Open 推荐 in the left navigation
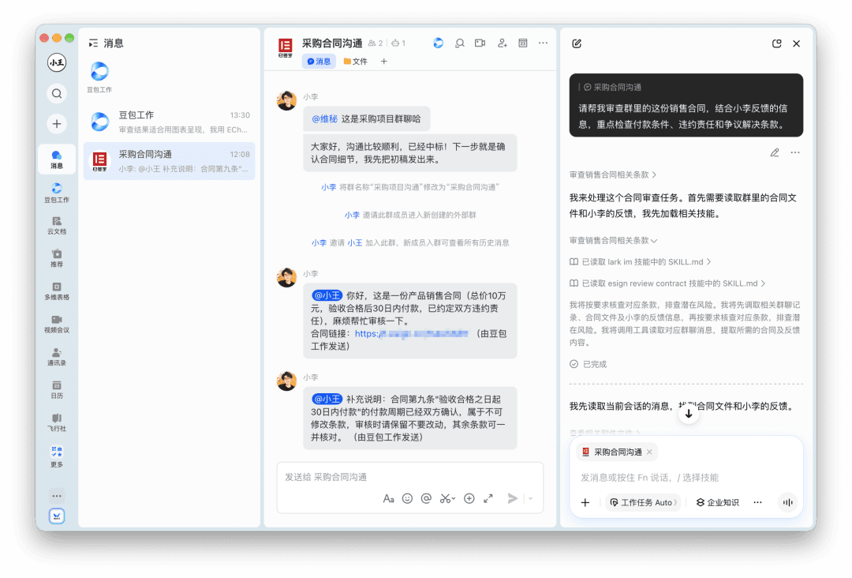852x578 pixels. [57, 258]
